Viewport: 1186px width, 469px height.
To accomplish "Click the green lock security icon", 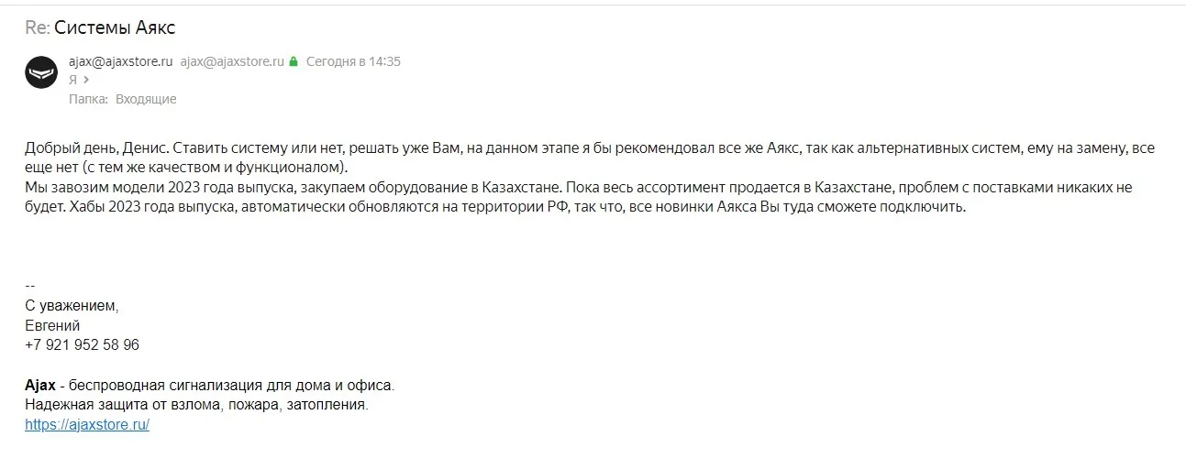I will 294,62.
